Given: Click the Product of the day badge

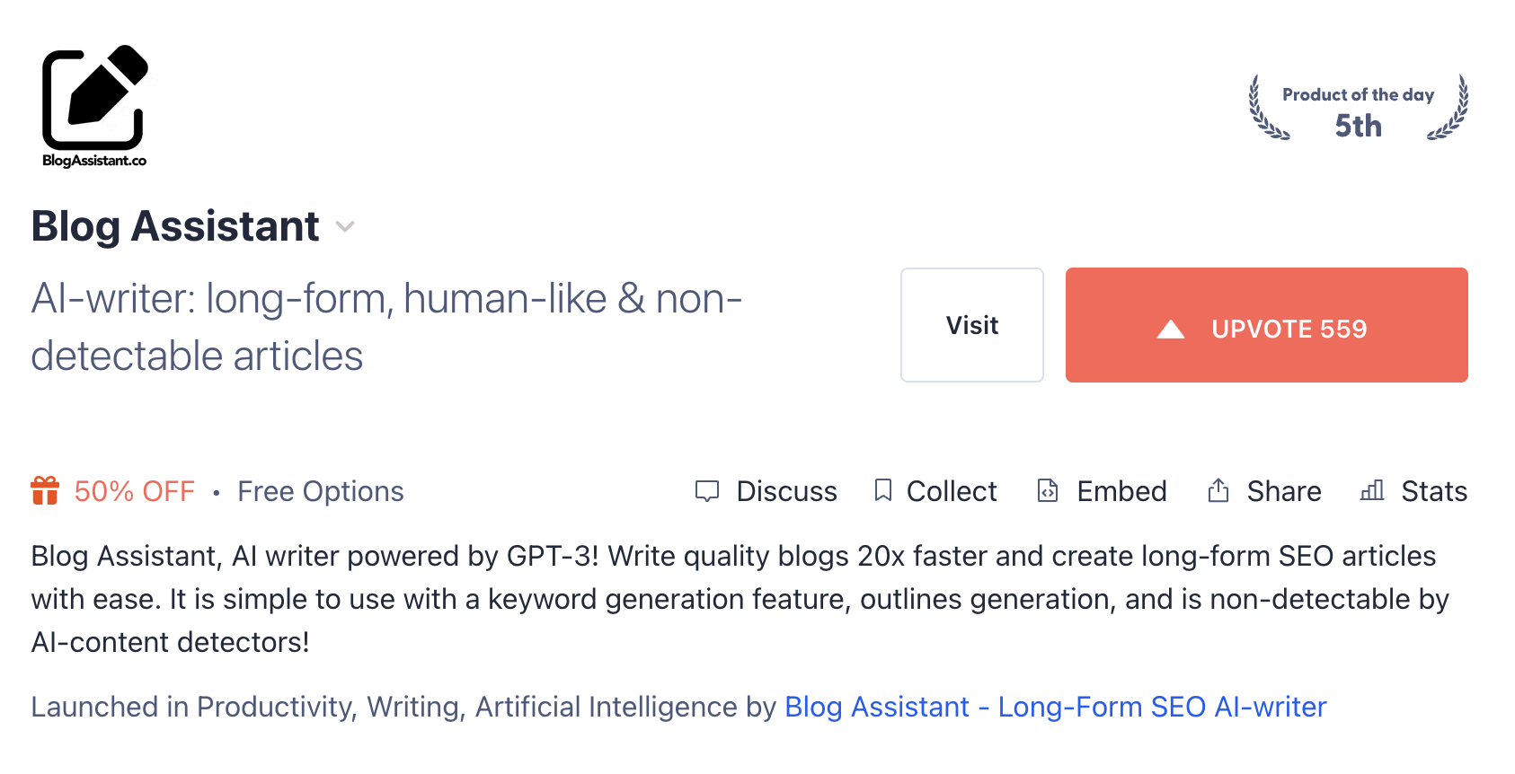Looking at the screenshot, I should 1358,110.
